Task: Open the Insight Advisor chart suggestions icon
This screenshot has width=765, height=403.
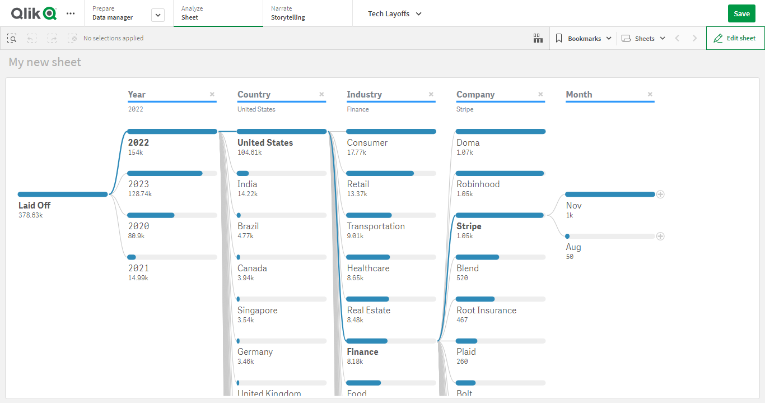Action: point(538,38)
